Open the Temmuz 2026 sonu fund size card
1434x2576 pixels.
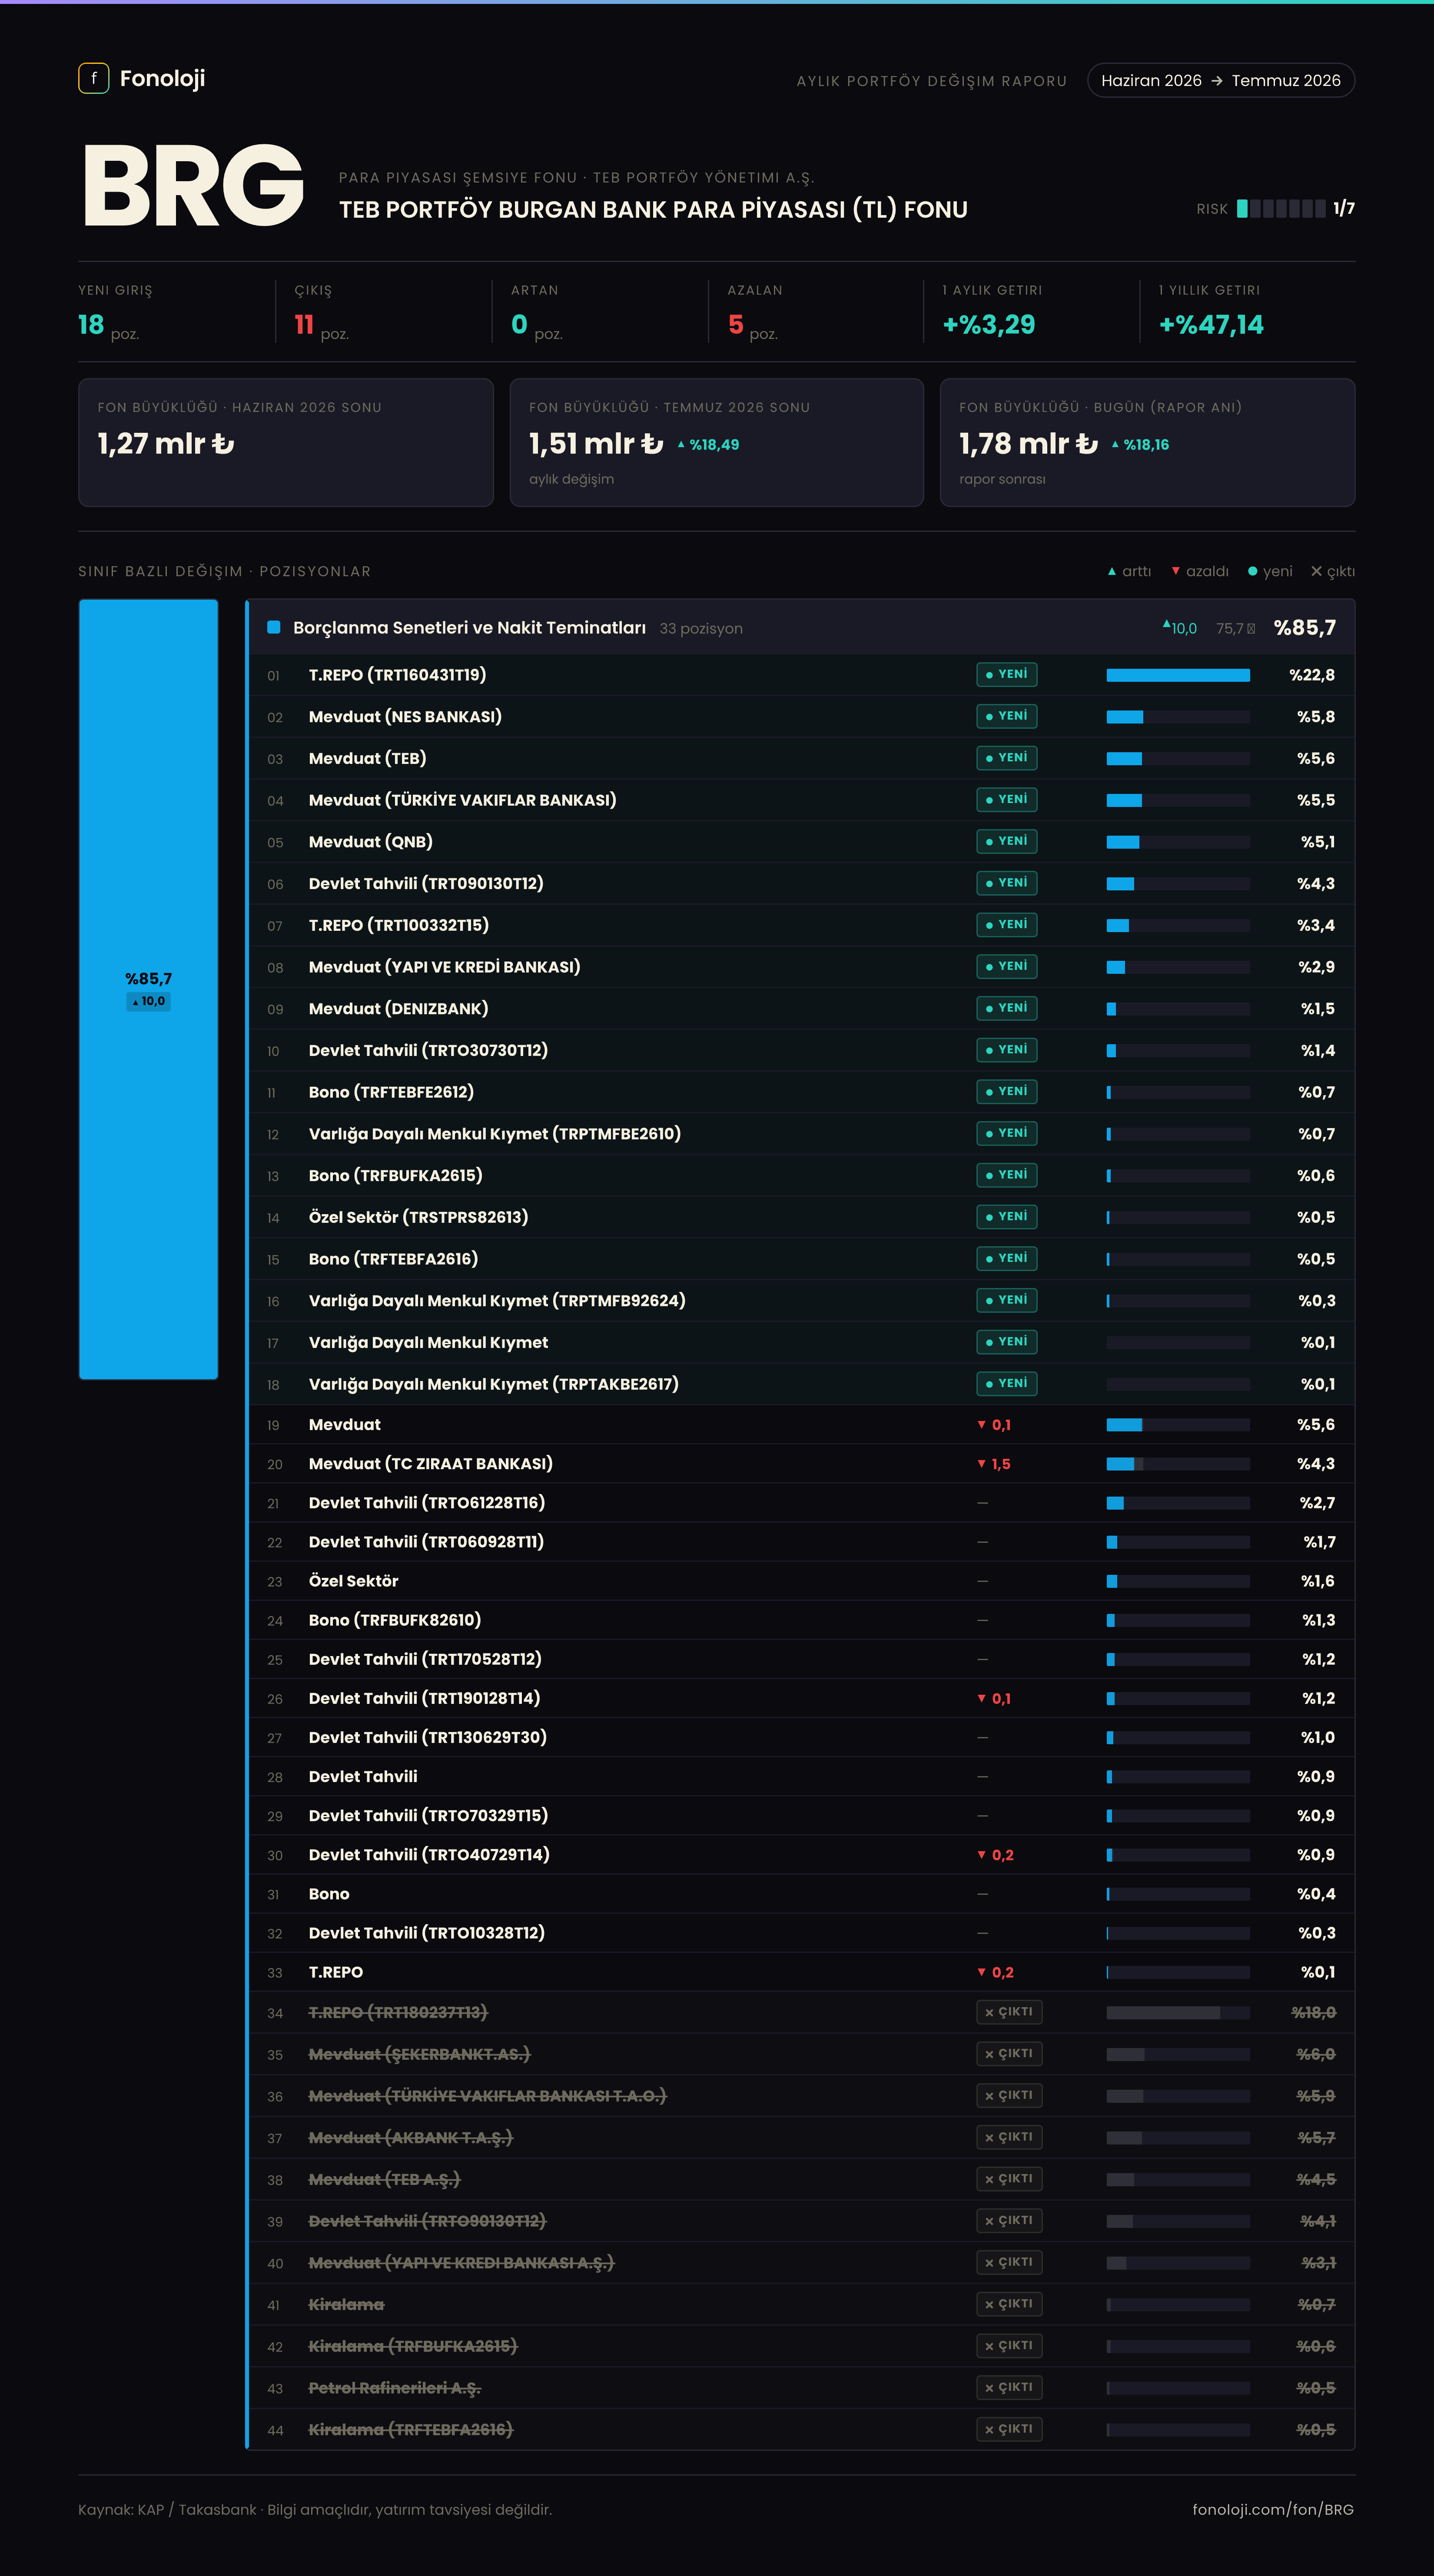717,442
